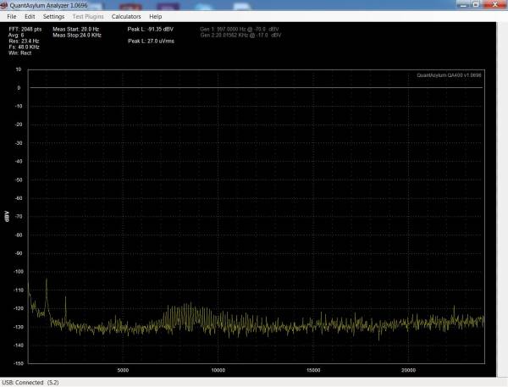
Task: Click the Gen 2 generator readout
Action: pos(240,35)
